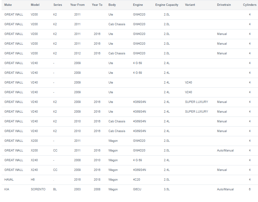Click the SORENTO model cell

38,189
